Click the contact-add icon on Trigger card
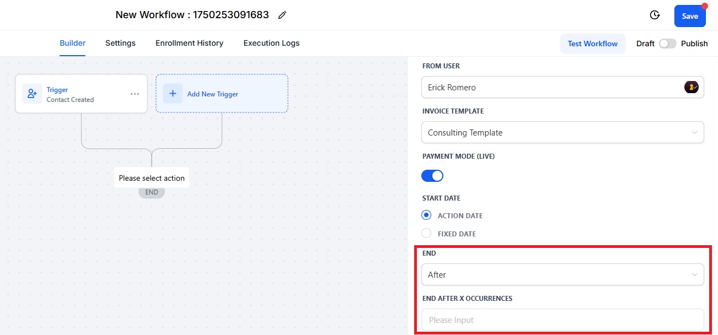Viewport: 718px width, 335px height. click(32, 94)
